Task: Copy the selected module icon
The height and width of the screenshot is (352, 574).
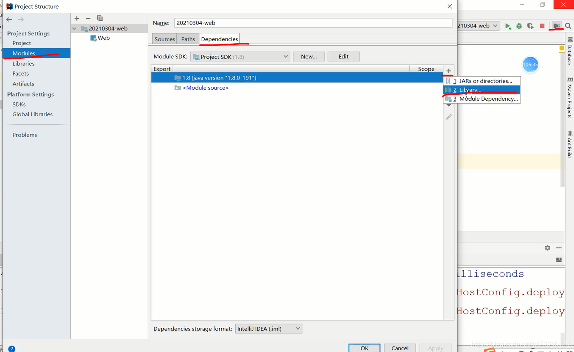Action: [x=100, y=18]
